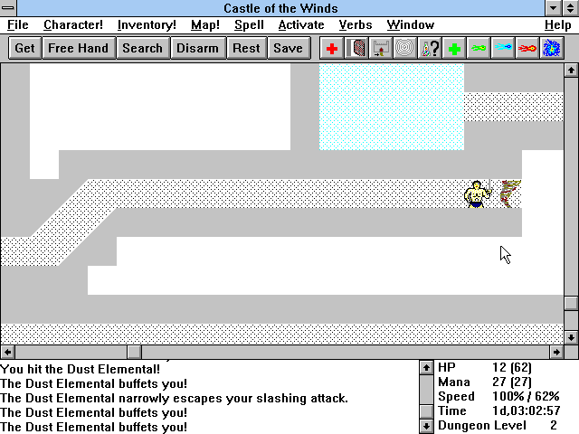Click the Search button
Image resolution: width=579 pixels, height=434 pixels.
[143, 48]
